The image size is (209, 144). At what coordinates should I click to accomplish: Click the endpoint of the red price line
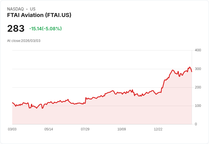point(192,72)
